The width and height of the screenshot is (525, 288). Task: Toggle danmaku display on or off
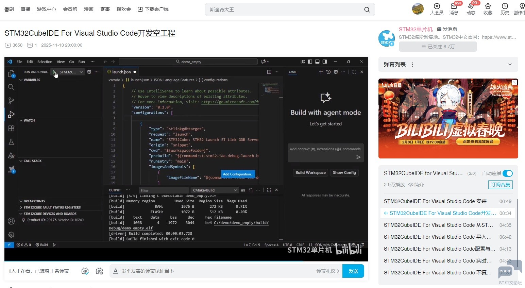pos(85,271)
